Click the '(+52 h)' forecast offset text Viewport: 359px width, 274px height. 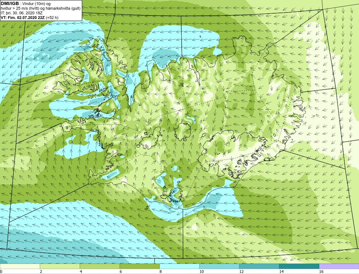52,18
